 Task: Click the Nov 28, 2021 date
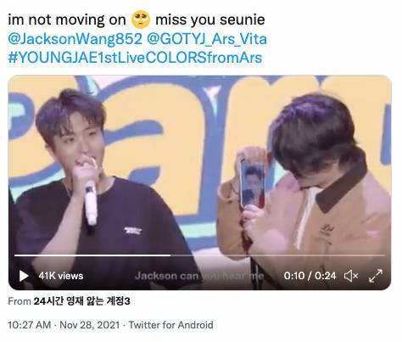pyautogui.click(x=90, y=325)
